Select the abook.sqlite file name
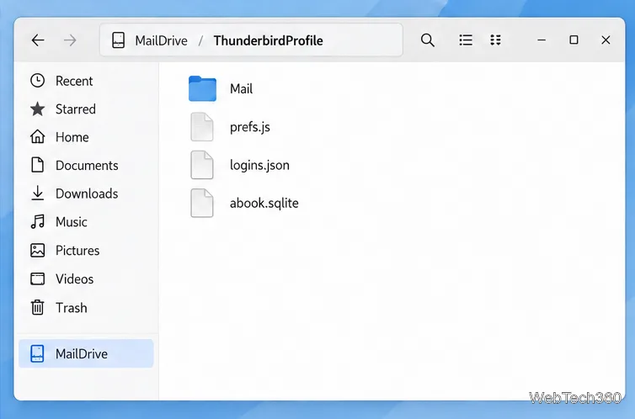The width and height of the screenshot is (635, 419). click(x=264, y=203)
